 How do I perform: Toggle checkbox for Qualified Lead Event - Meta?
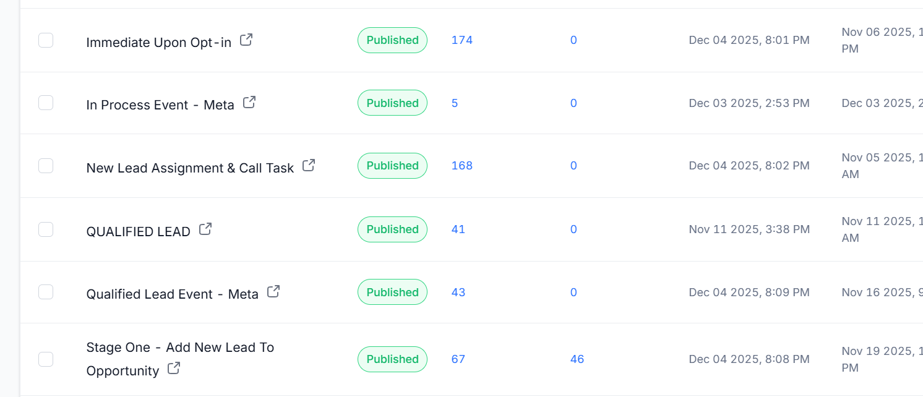(x=46, y=292)
